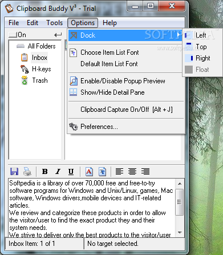The width and height of the screenshot is (223, 255).
Task: Select the H-keys folder
Action: [x=42, y=69]
